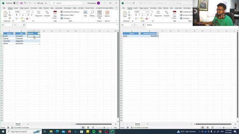Click Windows Start button

3,131
